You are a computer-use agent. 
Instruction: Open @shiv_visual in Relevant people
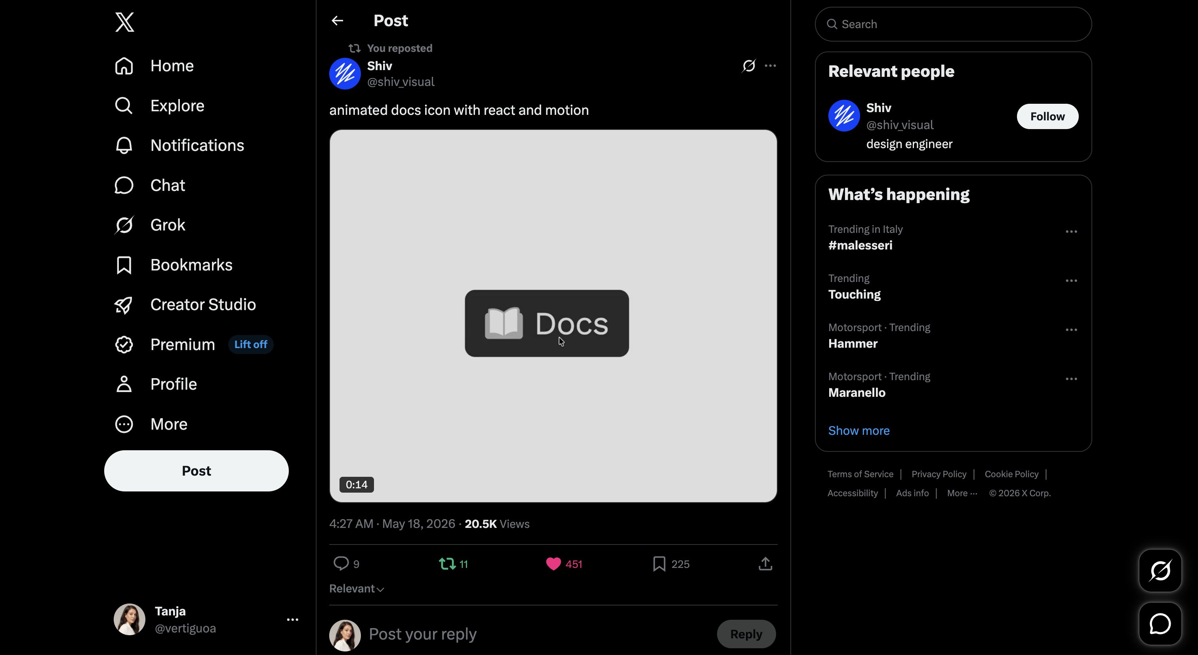[900, 125]
